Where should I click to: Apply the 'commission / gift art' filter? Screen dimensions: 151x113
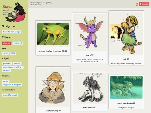(13, 67)
